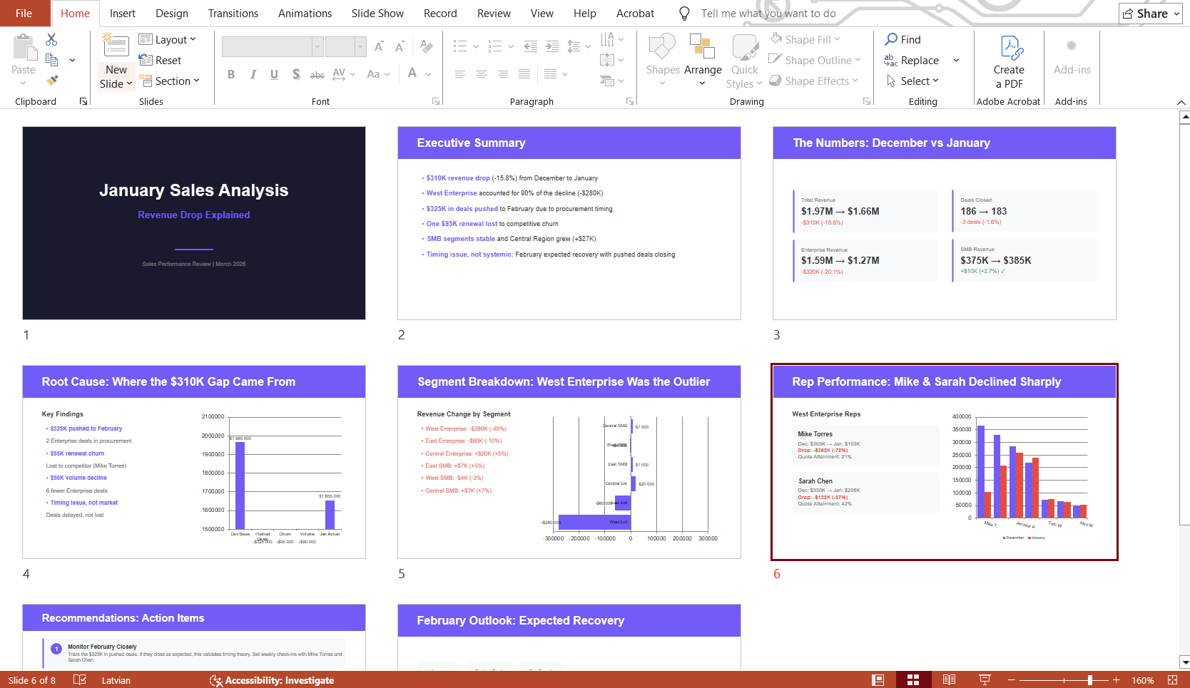Open the Slide Show menu
The width and height of the screenshot is (1190, 688).
coord(377,13)
